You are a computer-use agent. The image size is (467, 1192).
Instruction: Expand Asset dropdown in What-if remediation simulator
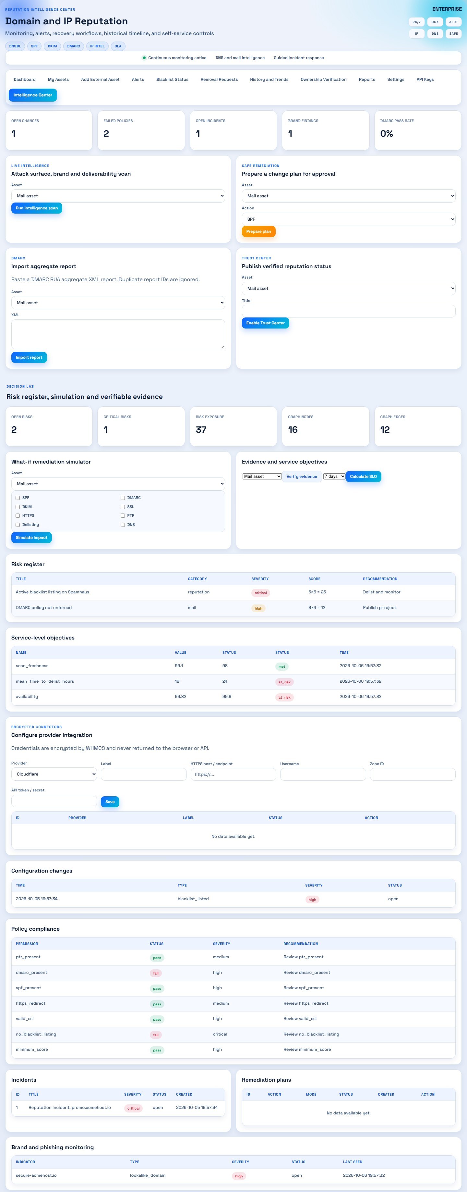pos(118,484)
